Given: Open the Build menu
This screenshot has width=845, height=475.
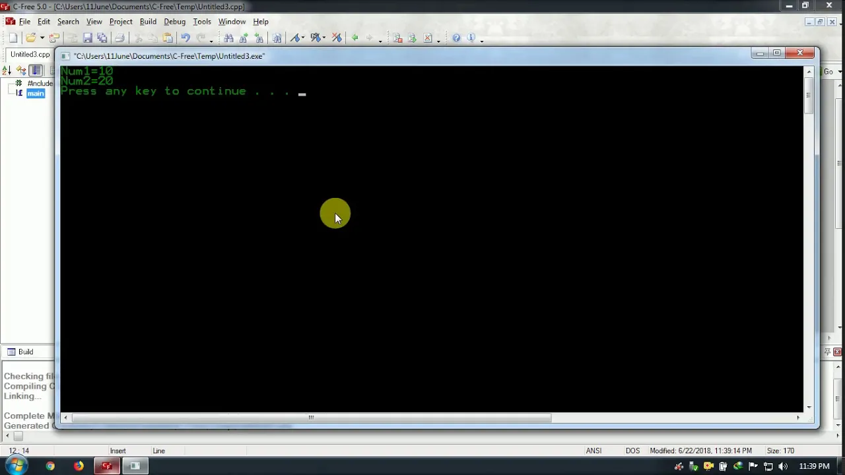Looking at the screenshot, I should point(148,22).
